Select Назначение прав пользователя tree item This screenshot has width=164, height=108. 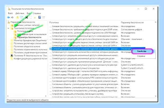click(x=31, y=34)
